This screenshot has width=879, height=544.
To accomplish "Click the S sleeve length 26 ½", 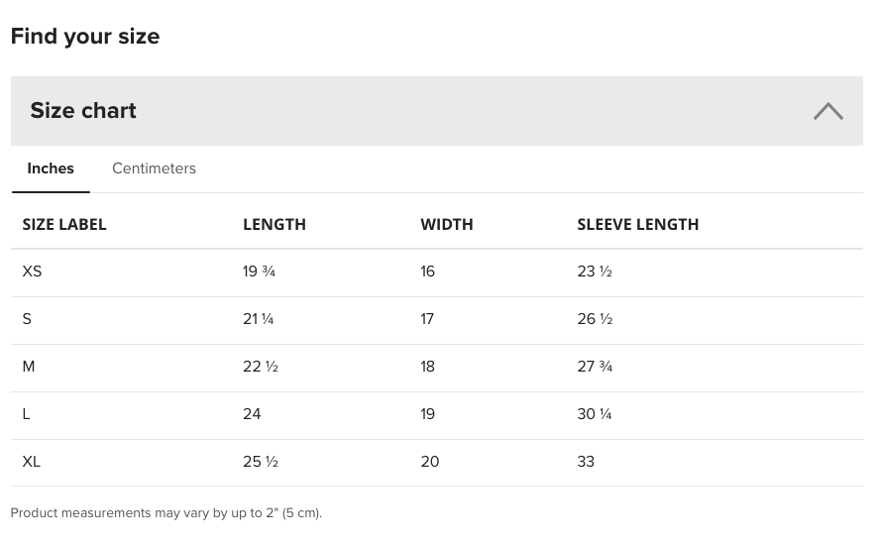I will [x=595, y=319].
